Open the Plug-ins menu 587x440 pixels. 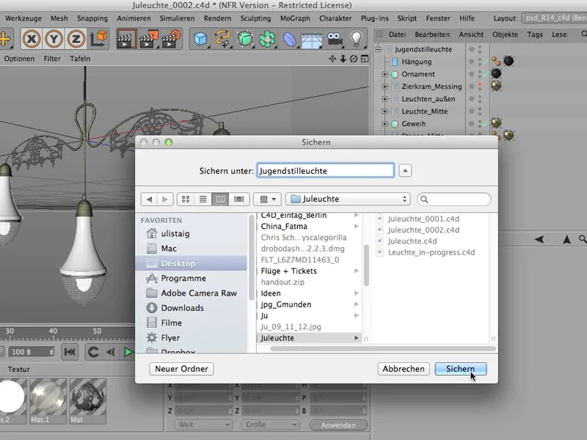tap(374, 18)
